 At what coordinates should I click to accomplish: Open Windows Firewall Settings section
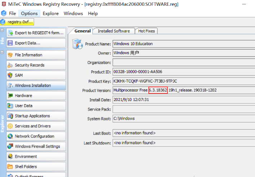coord(36,146)
